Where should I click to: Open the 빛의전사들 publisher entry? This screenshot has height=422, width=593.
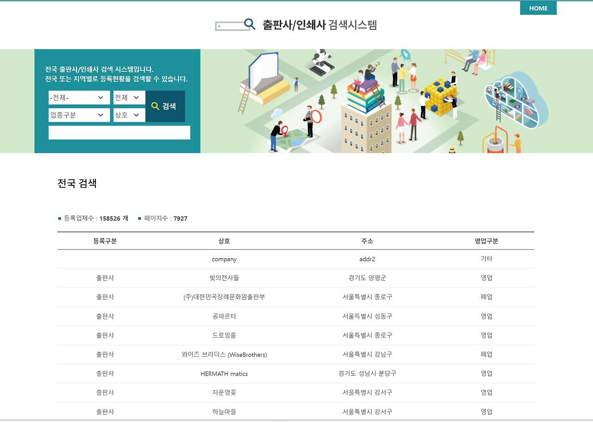point(224,277)
